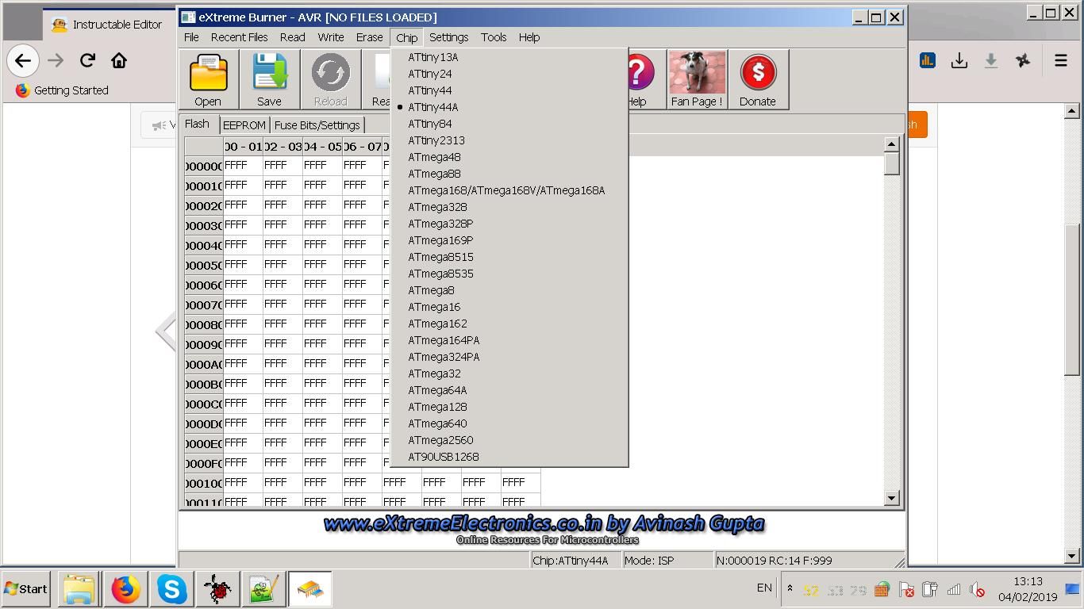
Task: Open the Settings menu
Action: pos(448,36)
